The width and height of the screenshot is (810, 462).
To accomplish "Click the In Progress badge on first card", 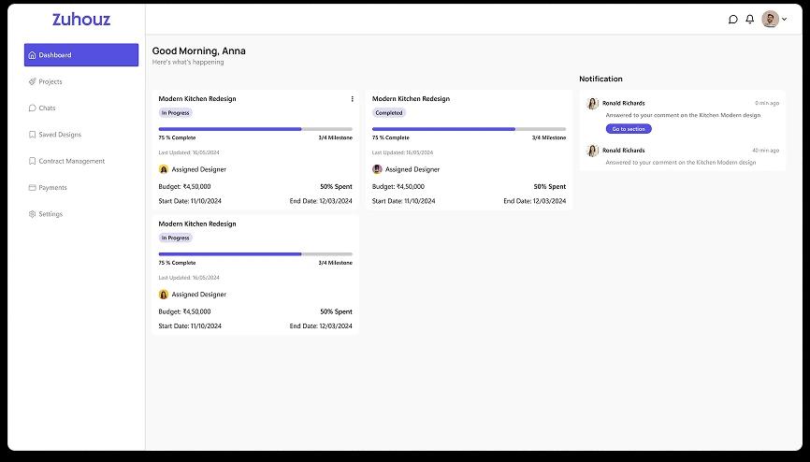I will click(x=175, y=113).
